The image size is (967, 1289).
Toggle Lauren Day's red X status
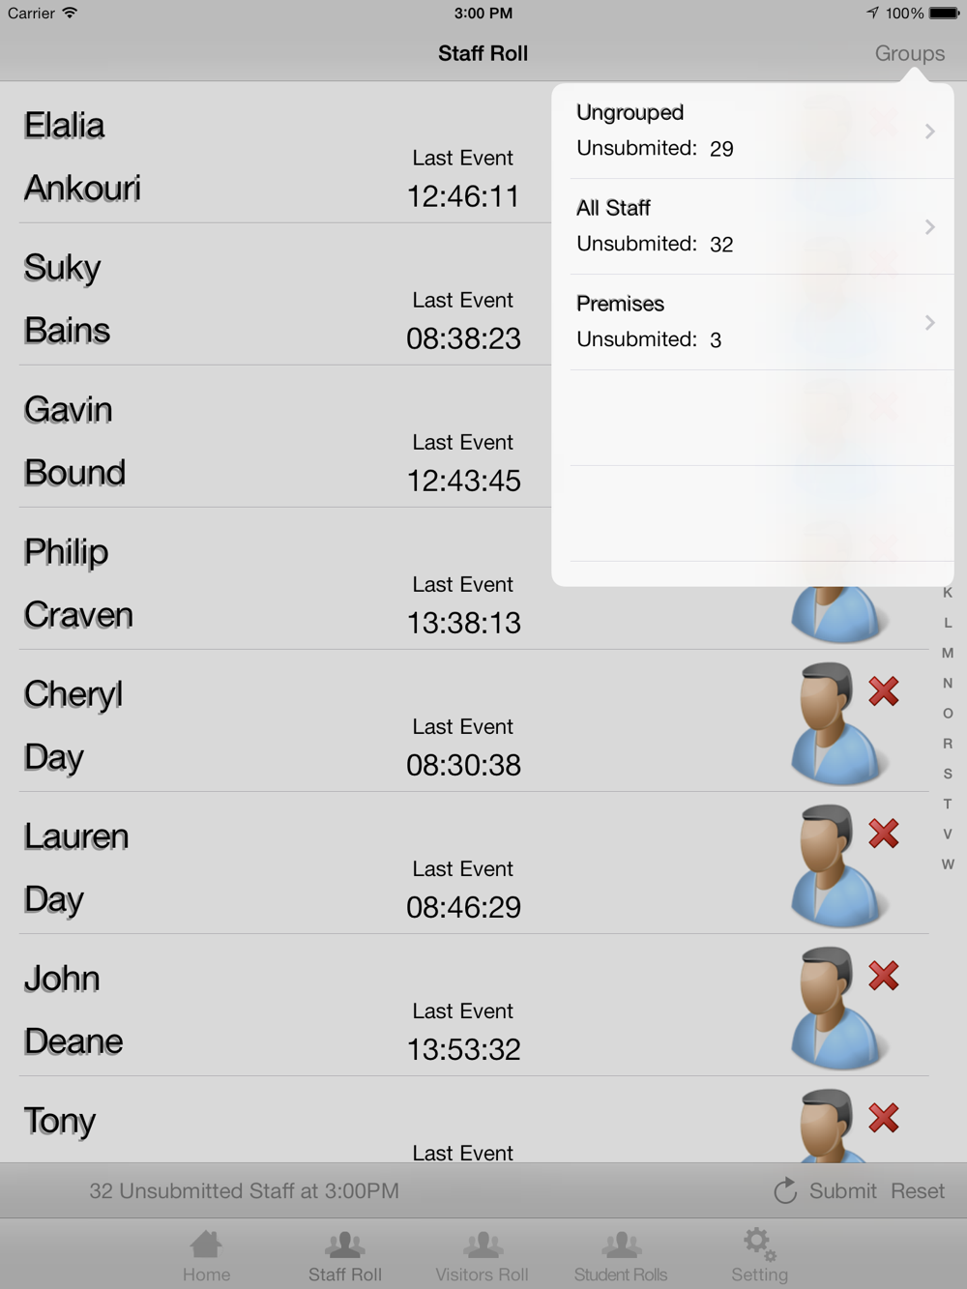click(884, 834)
